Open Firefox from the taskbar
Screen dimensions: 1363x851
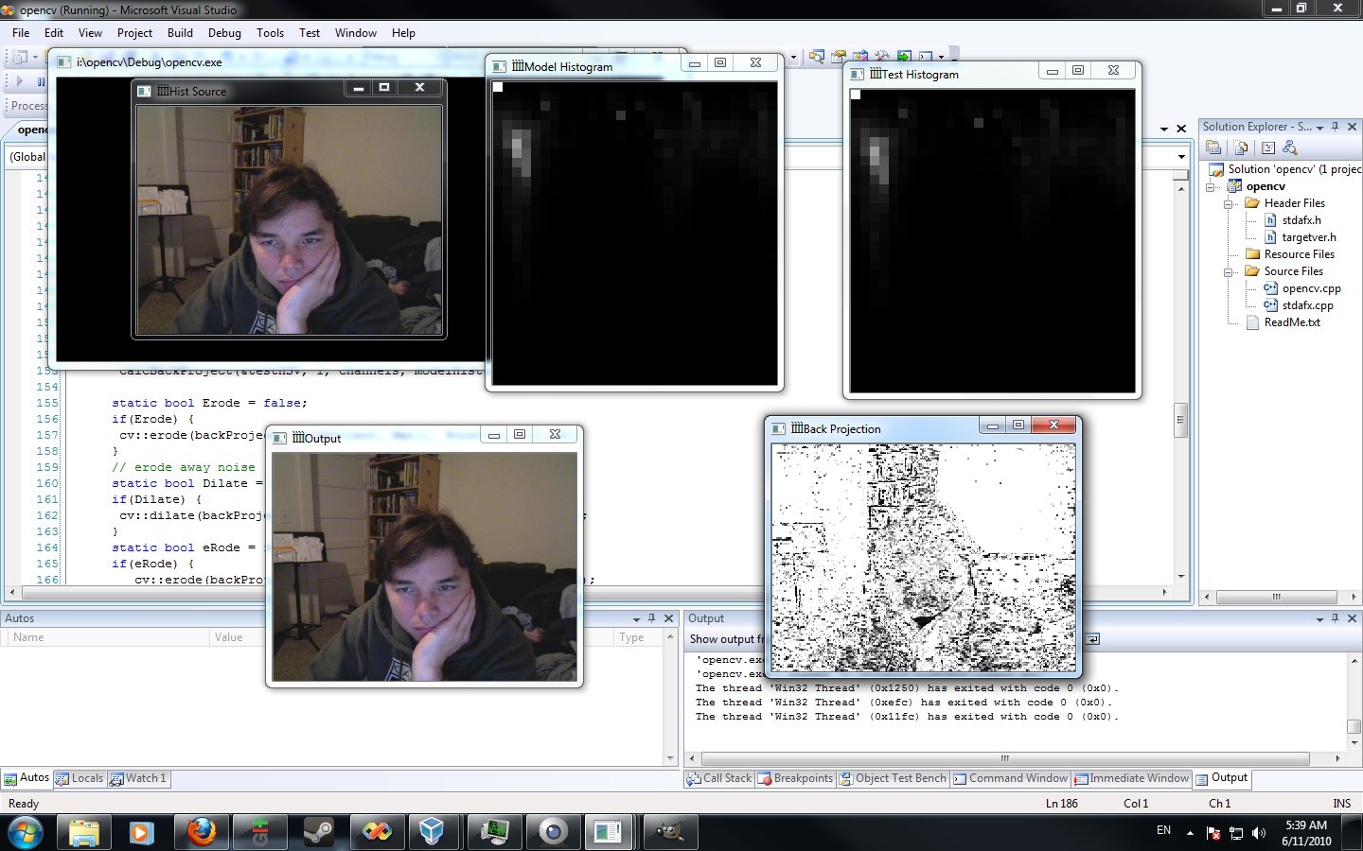pyautogui.click(x=201, y=832)
